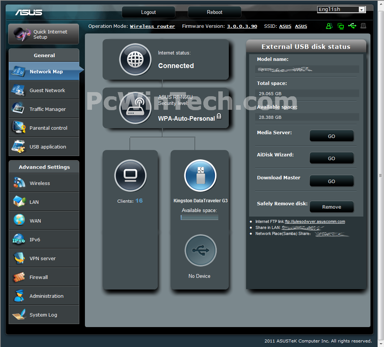Open WAN settings globe icon
384x347 pixels.
19,220
